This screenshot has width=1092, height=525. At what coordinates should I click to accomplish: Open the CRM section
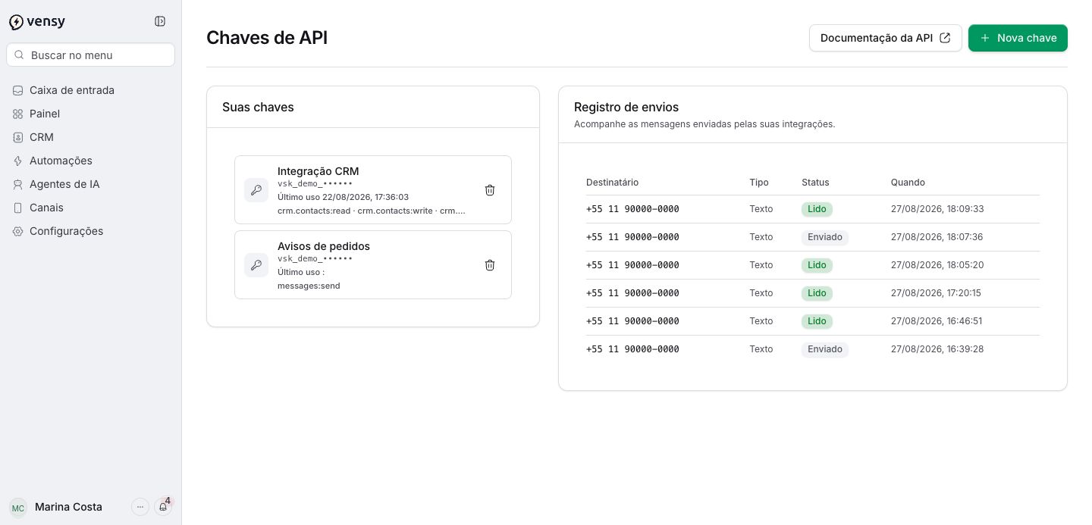90,137
